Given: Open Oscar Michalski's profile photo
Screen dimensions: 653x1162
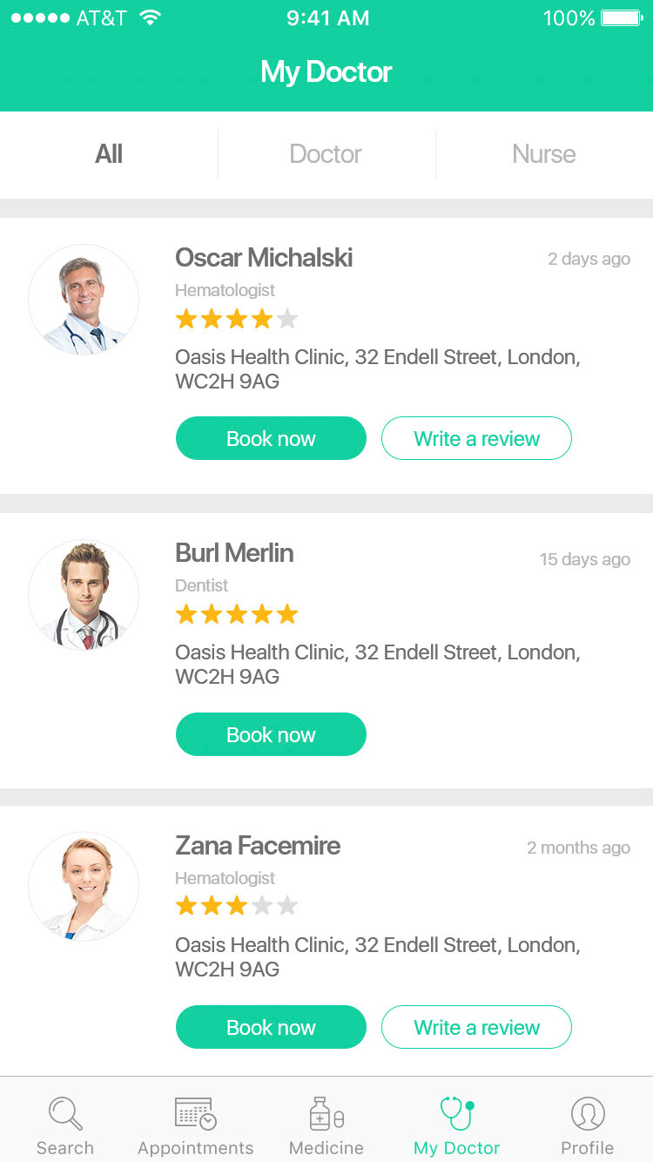Looking at the screenshot, I should click(84, 300).
